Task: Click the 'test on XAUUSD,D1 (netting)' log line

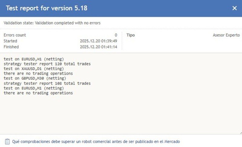Action: [x=34, y=69]
